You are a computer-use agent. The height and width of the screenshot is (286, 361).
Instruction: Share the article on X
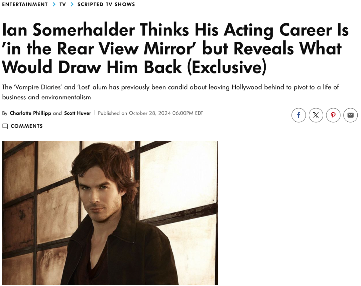click(x=316, y=115)
